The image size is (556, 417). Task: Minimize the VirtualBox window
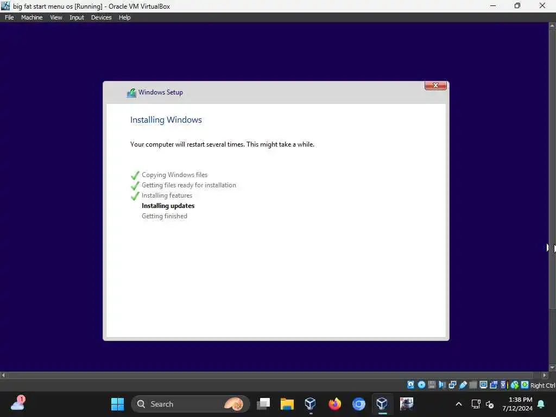493,5
